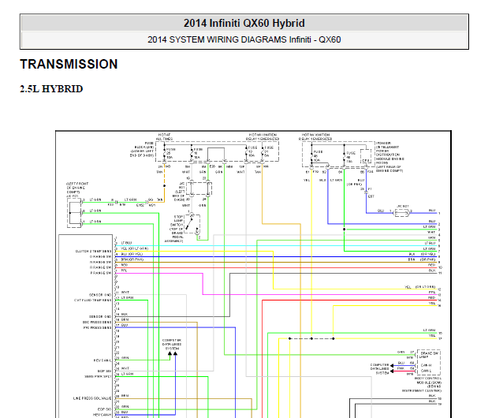The height and width of the screenshot is (418, 477).
Task: Click the 'PPL' label at pin 7
Action: (124, 271)
